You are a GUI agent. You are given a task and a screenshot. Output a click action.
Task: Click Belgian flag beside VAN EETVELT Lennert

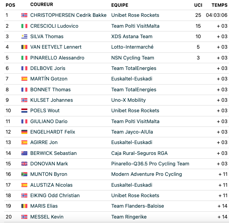(x=24, y=47)
